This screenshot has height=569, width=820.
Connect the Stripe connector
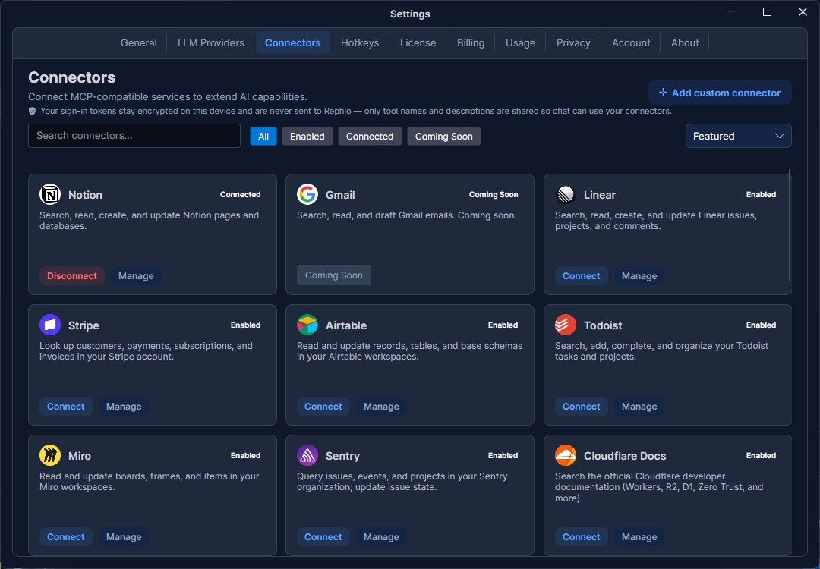point(66,407)
